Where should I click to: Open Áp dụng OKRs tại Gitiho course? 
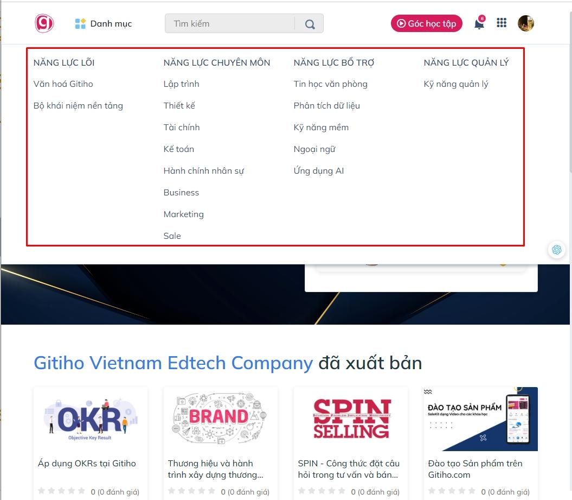click(x=87, y=464)
